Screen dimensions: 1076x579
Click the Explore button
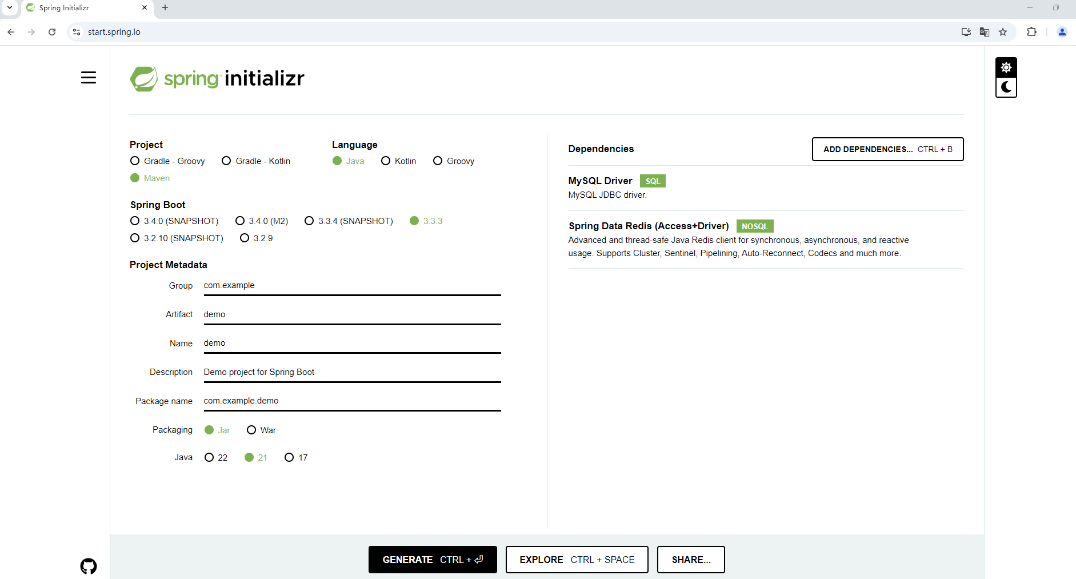point(577,560)
